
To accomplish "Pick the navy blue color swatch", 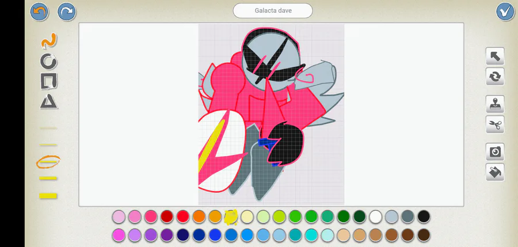I will coord(183,235).
